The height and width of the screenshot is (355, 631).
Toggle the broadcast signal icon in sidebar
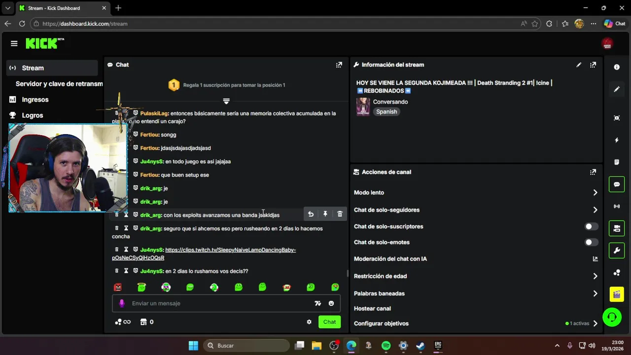tap(617, 206)
